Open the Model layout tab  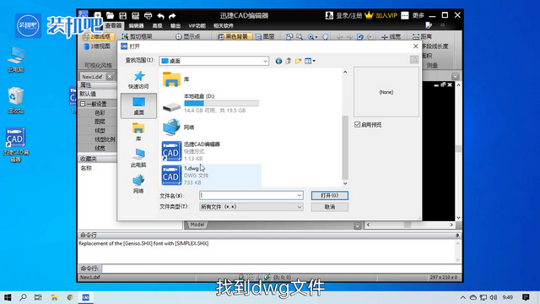pos(197,225)
